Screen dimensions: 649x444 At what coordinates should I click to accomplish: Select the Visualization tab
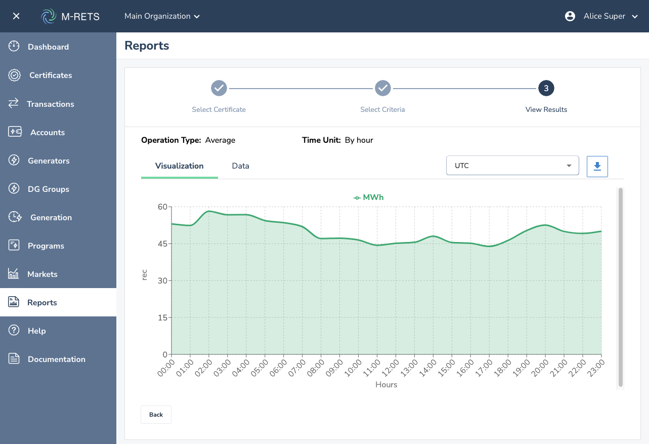(x=179, y=166)
